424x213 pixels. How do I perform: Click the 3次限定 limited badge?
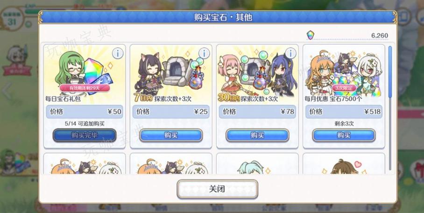(x=344, y=88)
